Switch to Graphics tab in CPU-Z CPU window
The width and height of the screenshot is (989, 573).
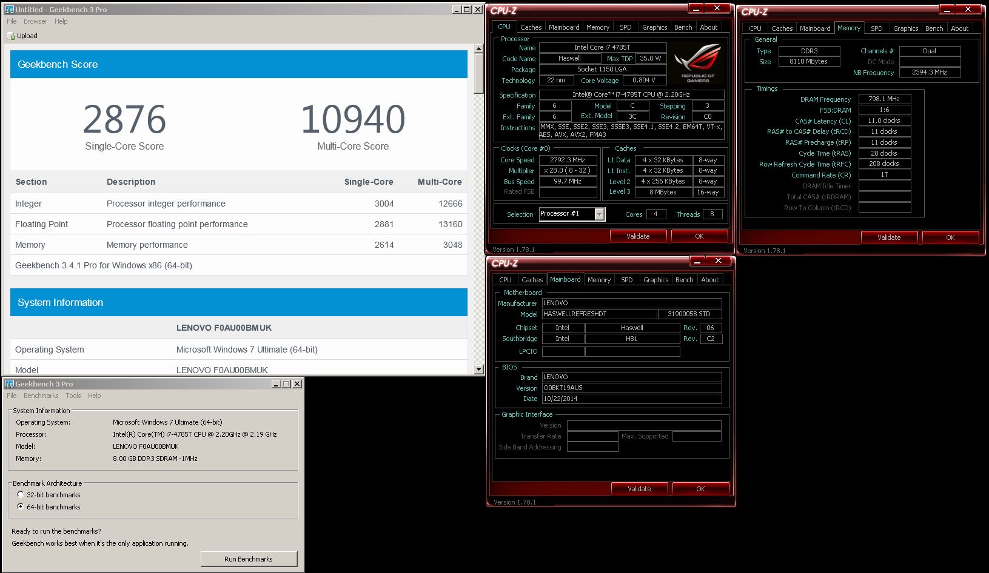coord(655,27)
